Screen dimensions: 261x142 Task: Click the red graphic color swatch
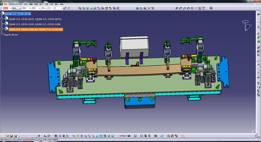(6, 8)
